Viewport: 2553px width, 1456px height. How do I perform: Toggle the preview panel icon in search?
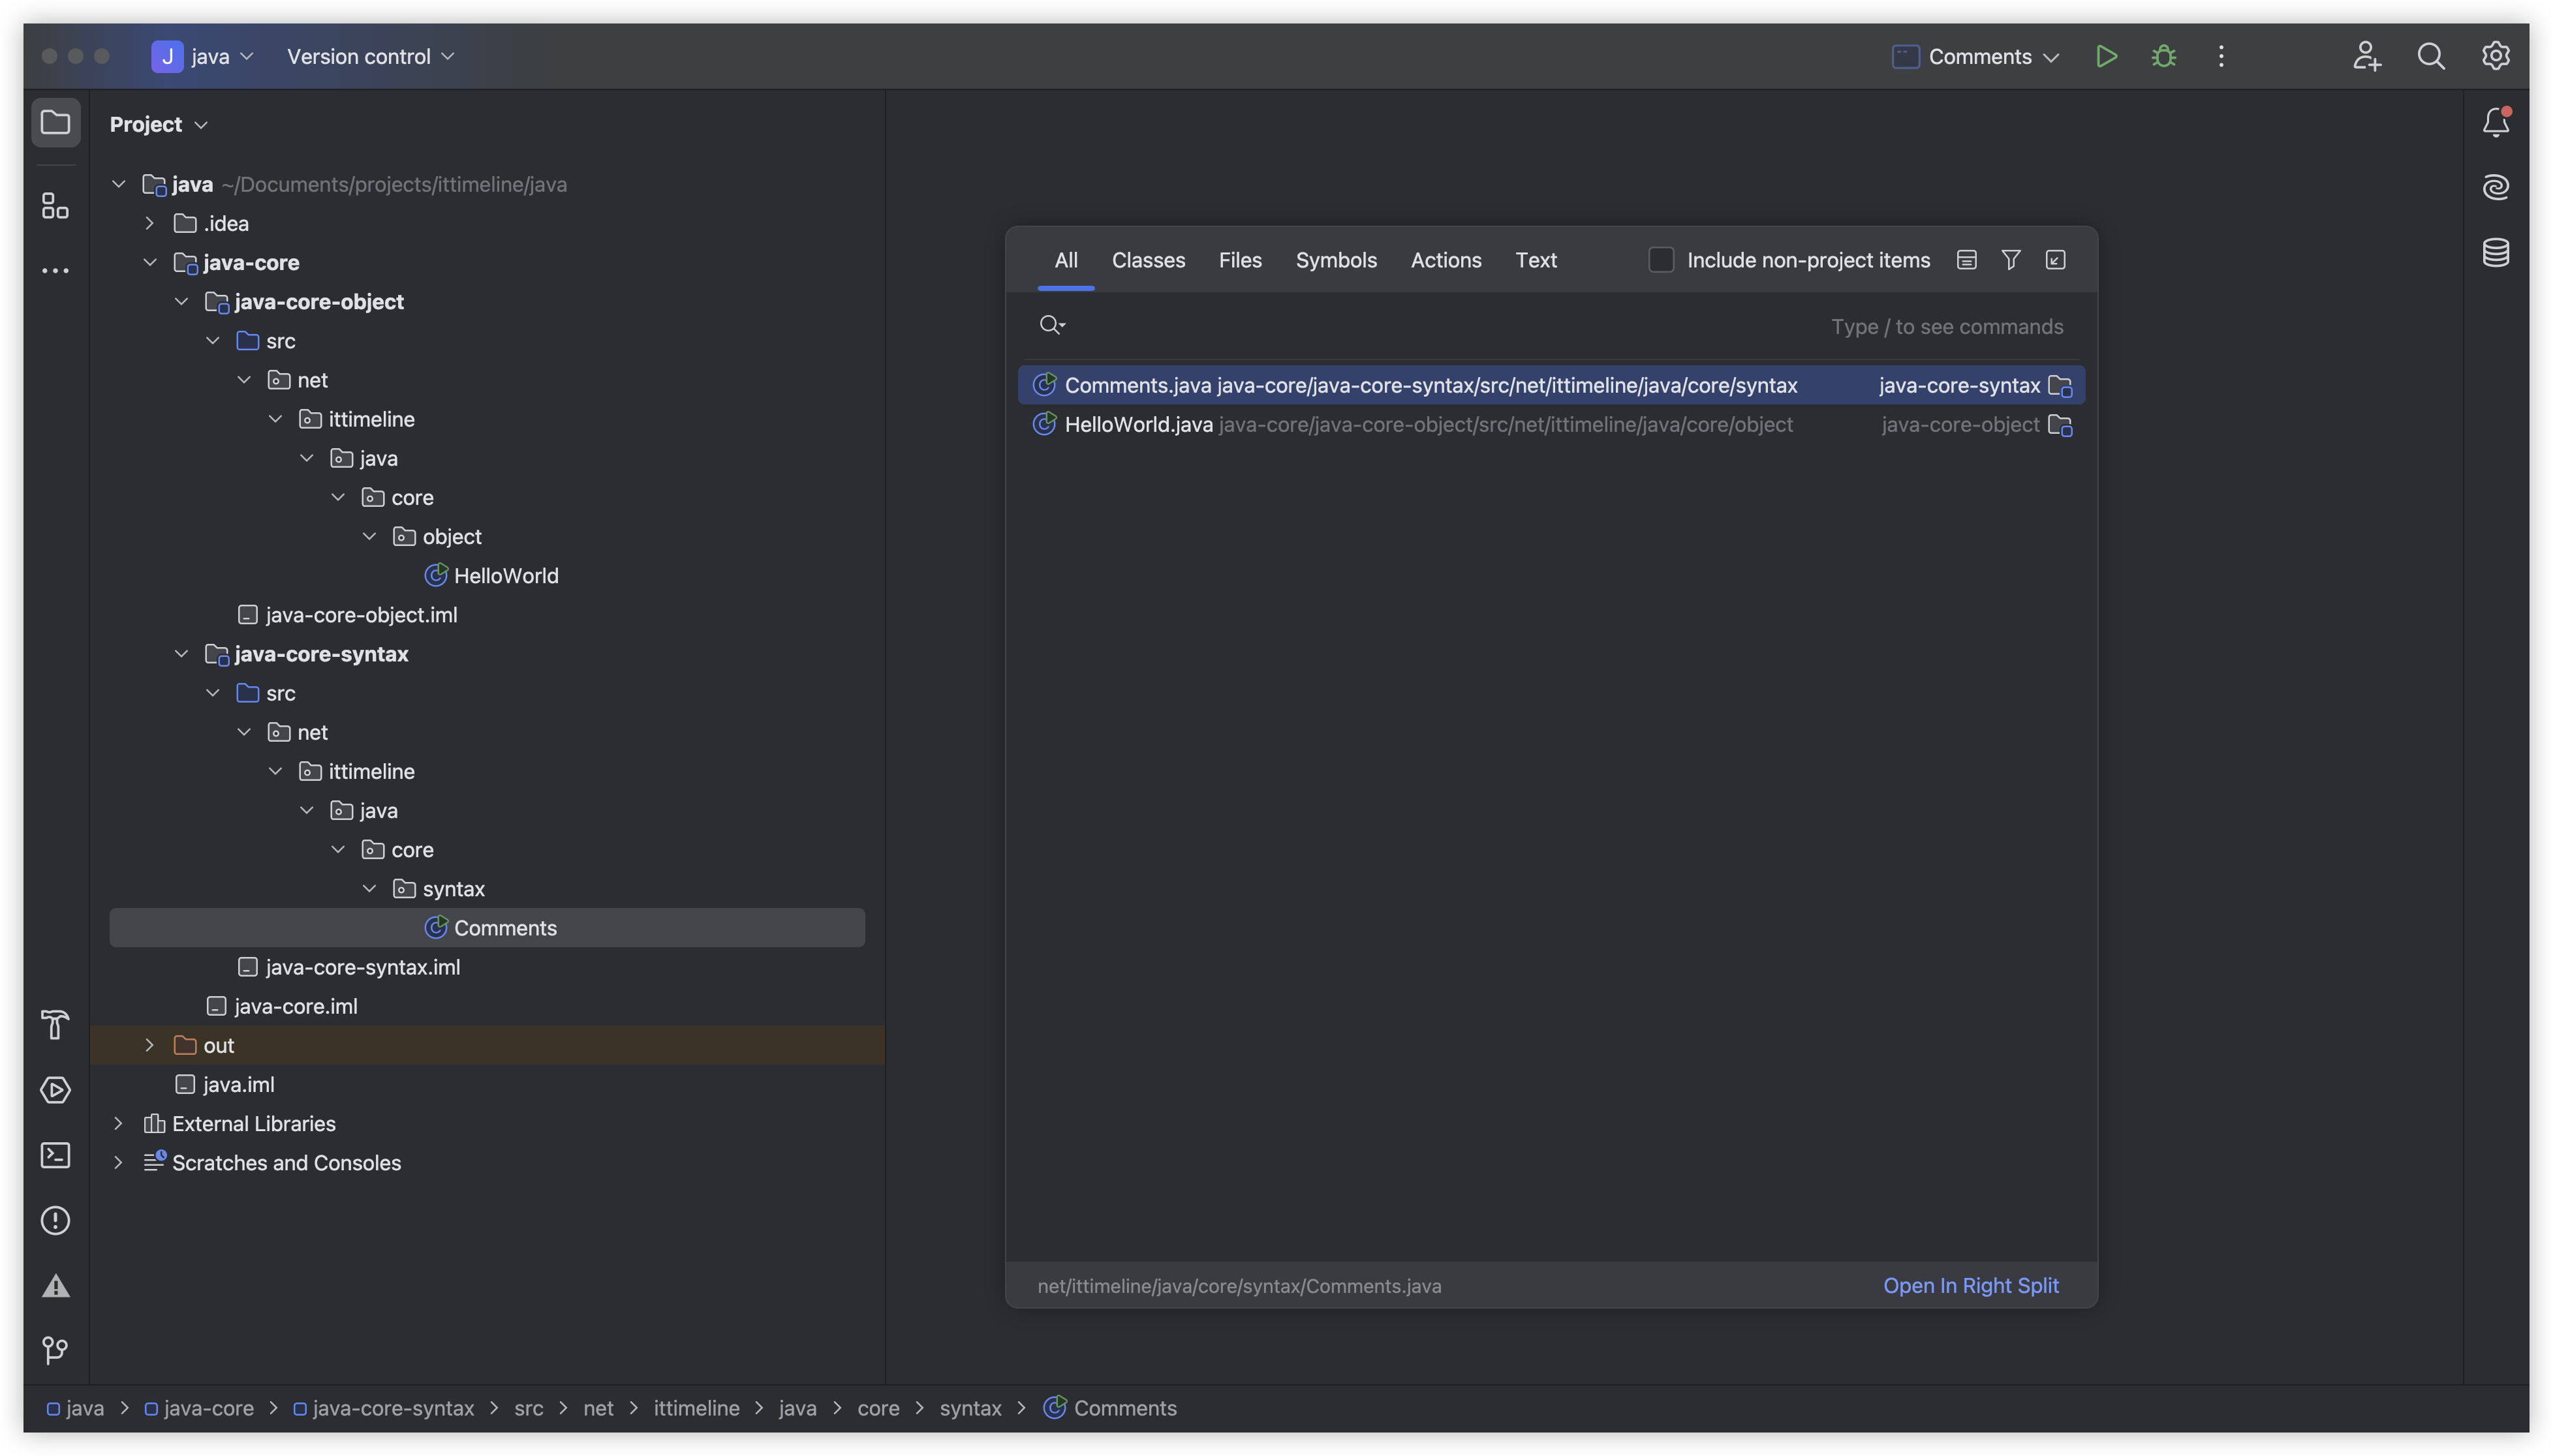pos(1966,260)
